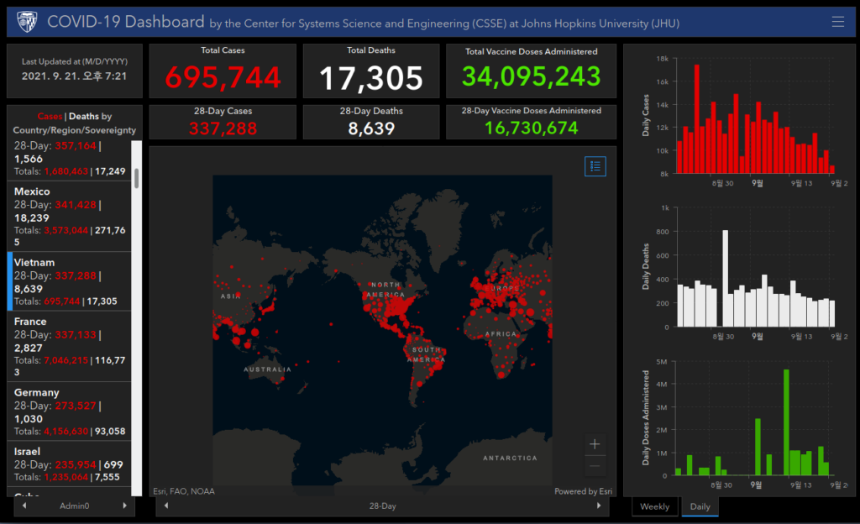Zoom out on the map
860x524 pixels.
(x=595, y=466)
